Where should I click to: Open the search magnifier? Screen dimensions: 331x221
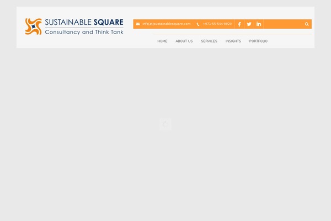coord(307,24)
